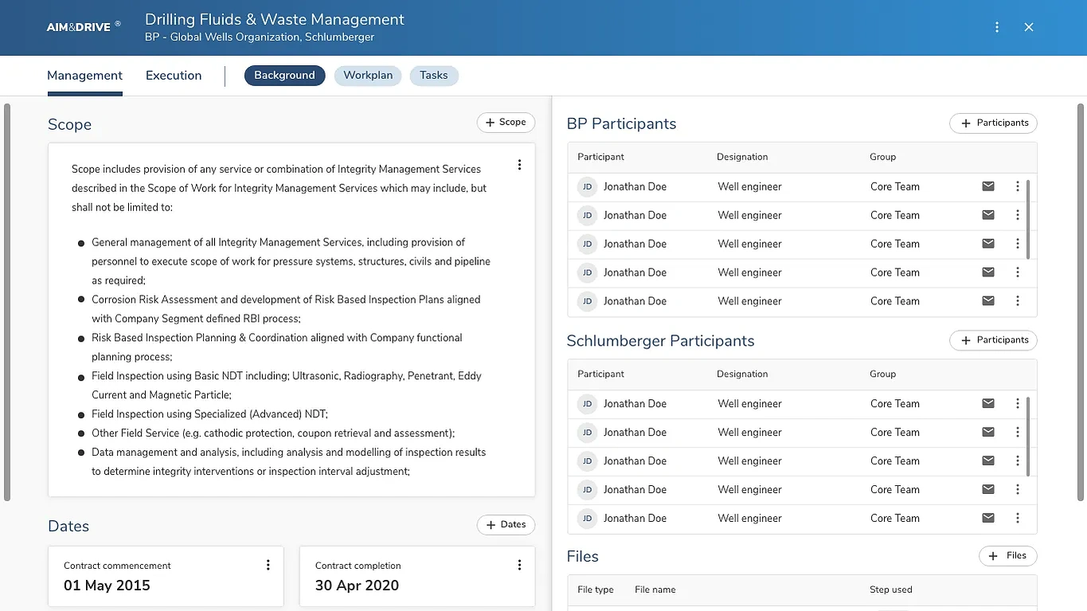Click Participant column header in BP Participants
Image resolution: width=1087 pixels, height=611 pixels.
tap(601, 157)
